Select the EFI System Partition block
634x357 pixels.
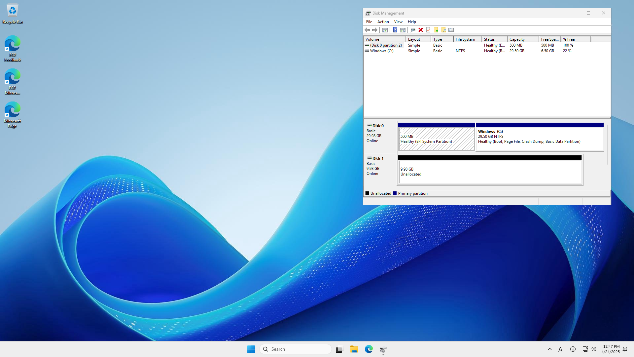tap(436, 139)
